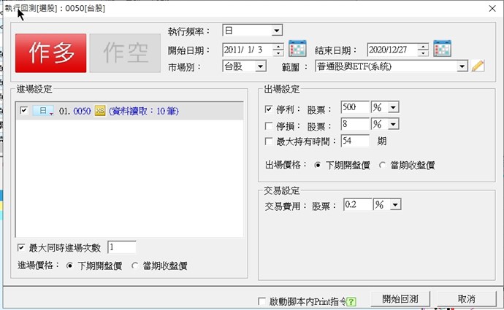504x310 pixels.
Task: Open the 停損 percent unit dropdown
Action: [394, 124]
